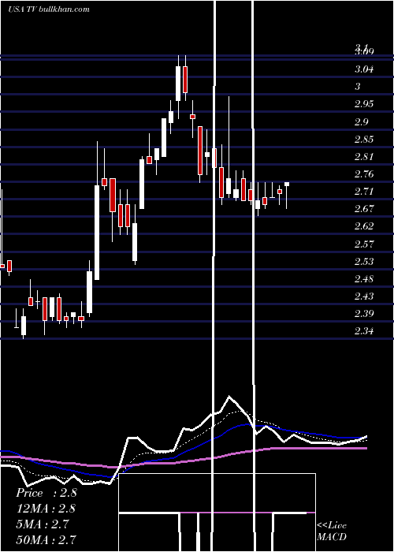Click the 2.95 price axis label

(x=364, y=104)
